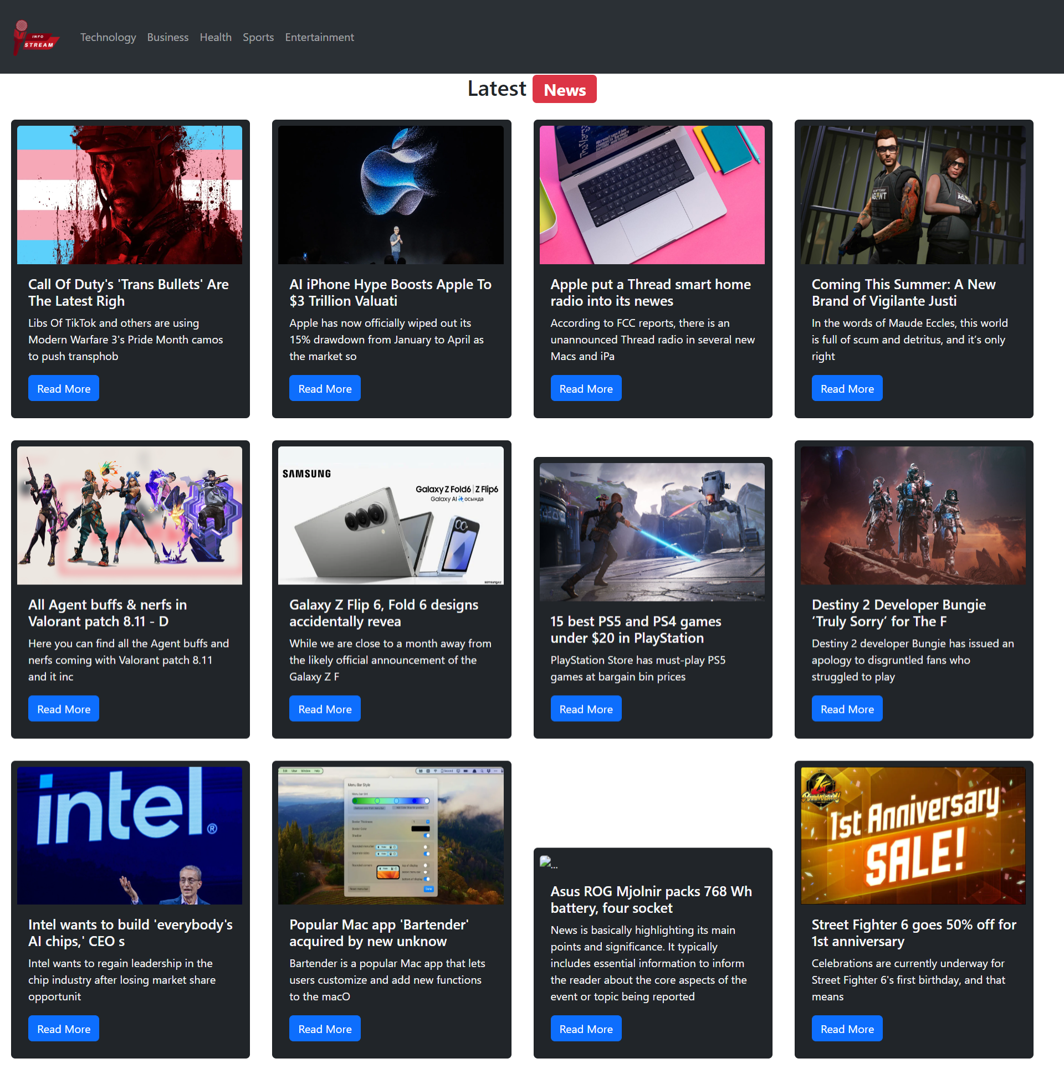Open the Technology menu item
Viewport: 1064px width, 1079px height.
[108, 37]
